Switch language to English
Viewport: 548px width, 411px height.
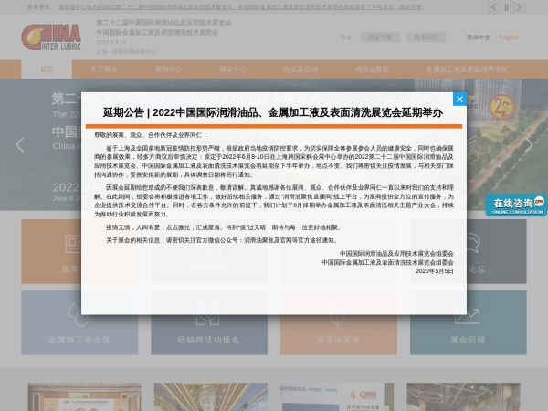pos(509,37)
